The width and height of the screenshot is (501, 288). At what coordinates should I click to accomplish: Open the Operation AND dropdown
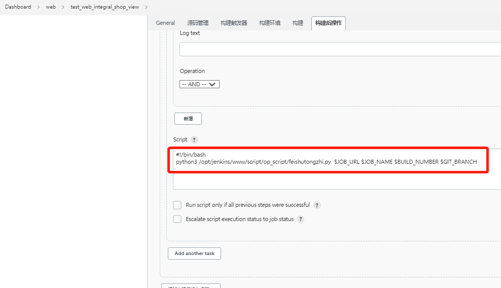click(199, 84)
